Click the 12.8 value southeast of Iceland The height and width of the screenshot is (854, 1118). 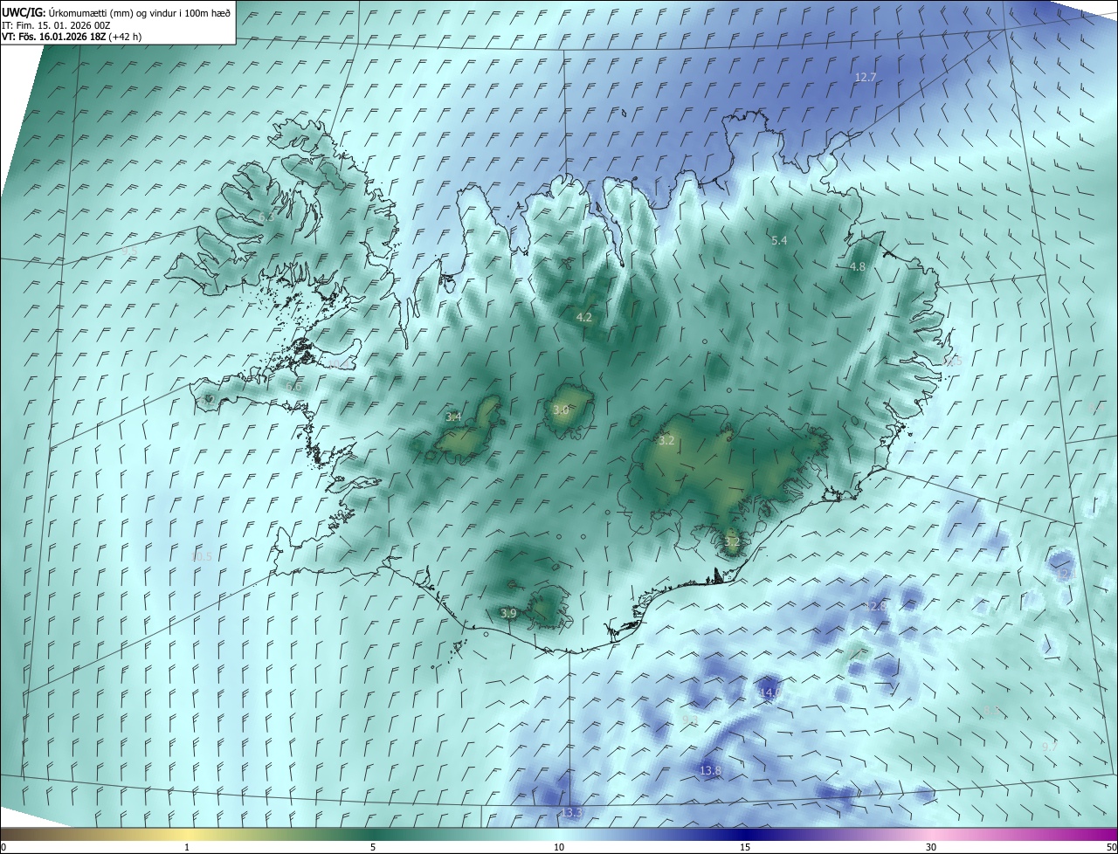pyautogui.click(x=876, y=606)
